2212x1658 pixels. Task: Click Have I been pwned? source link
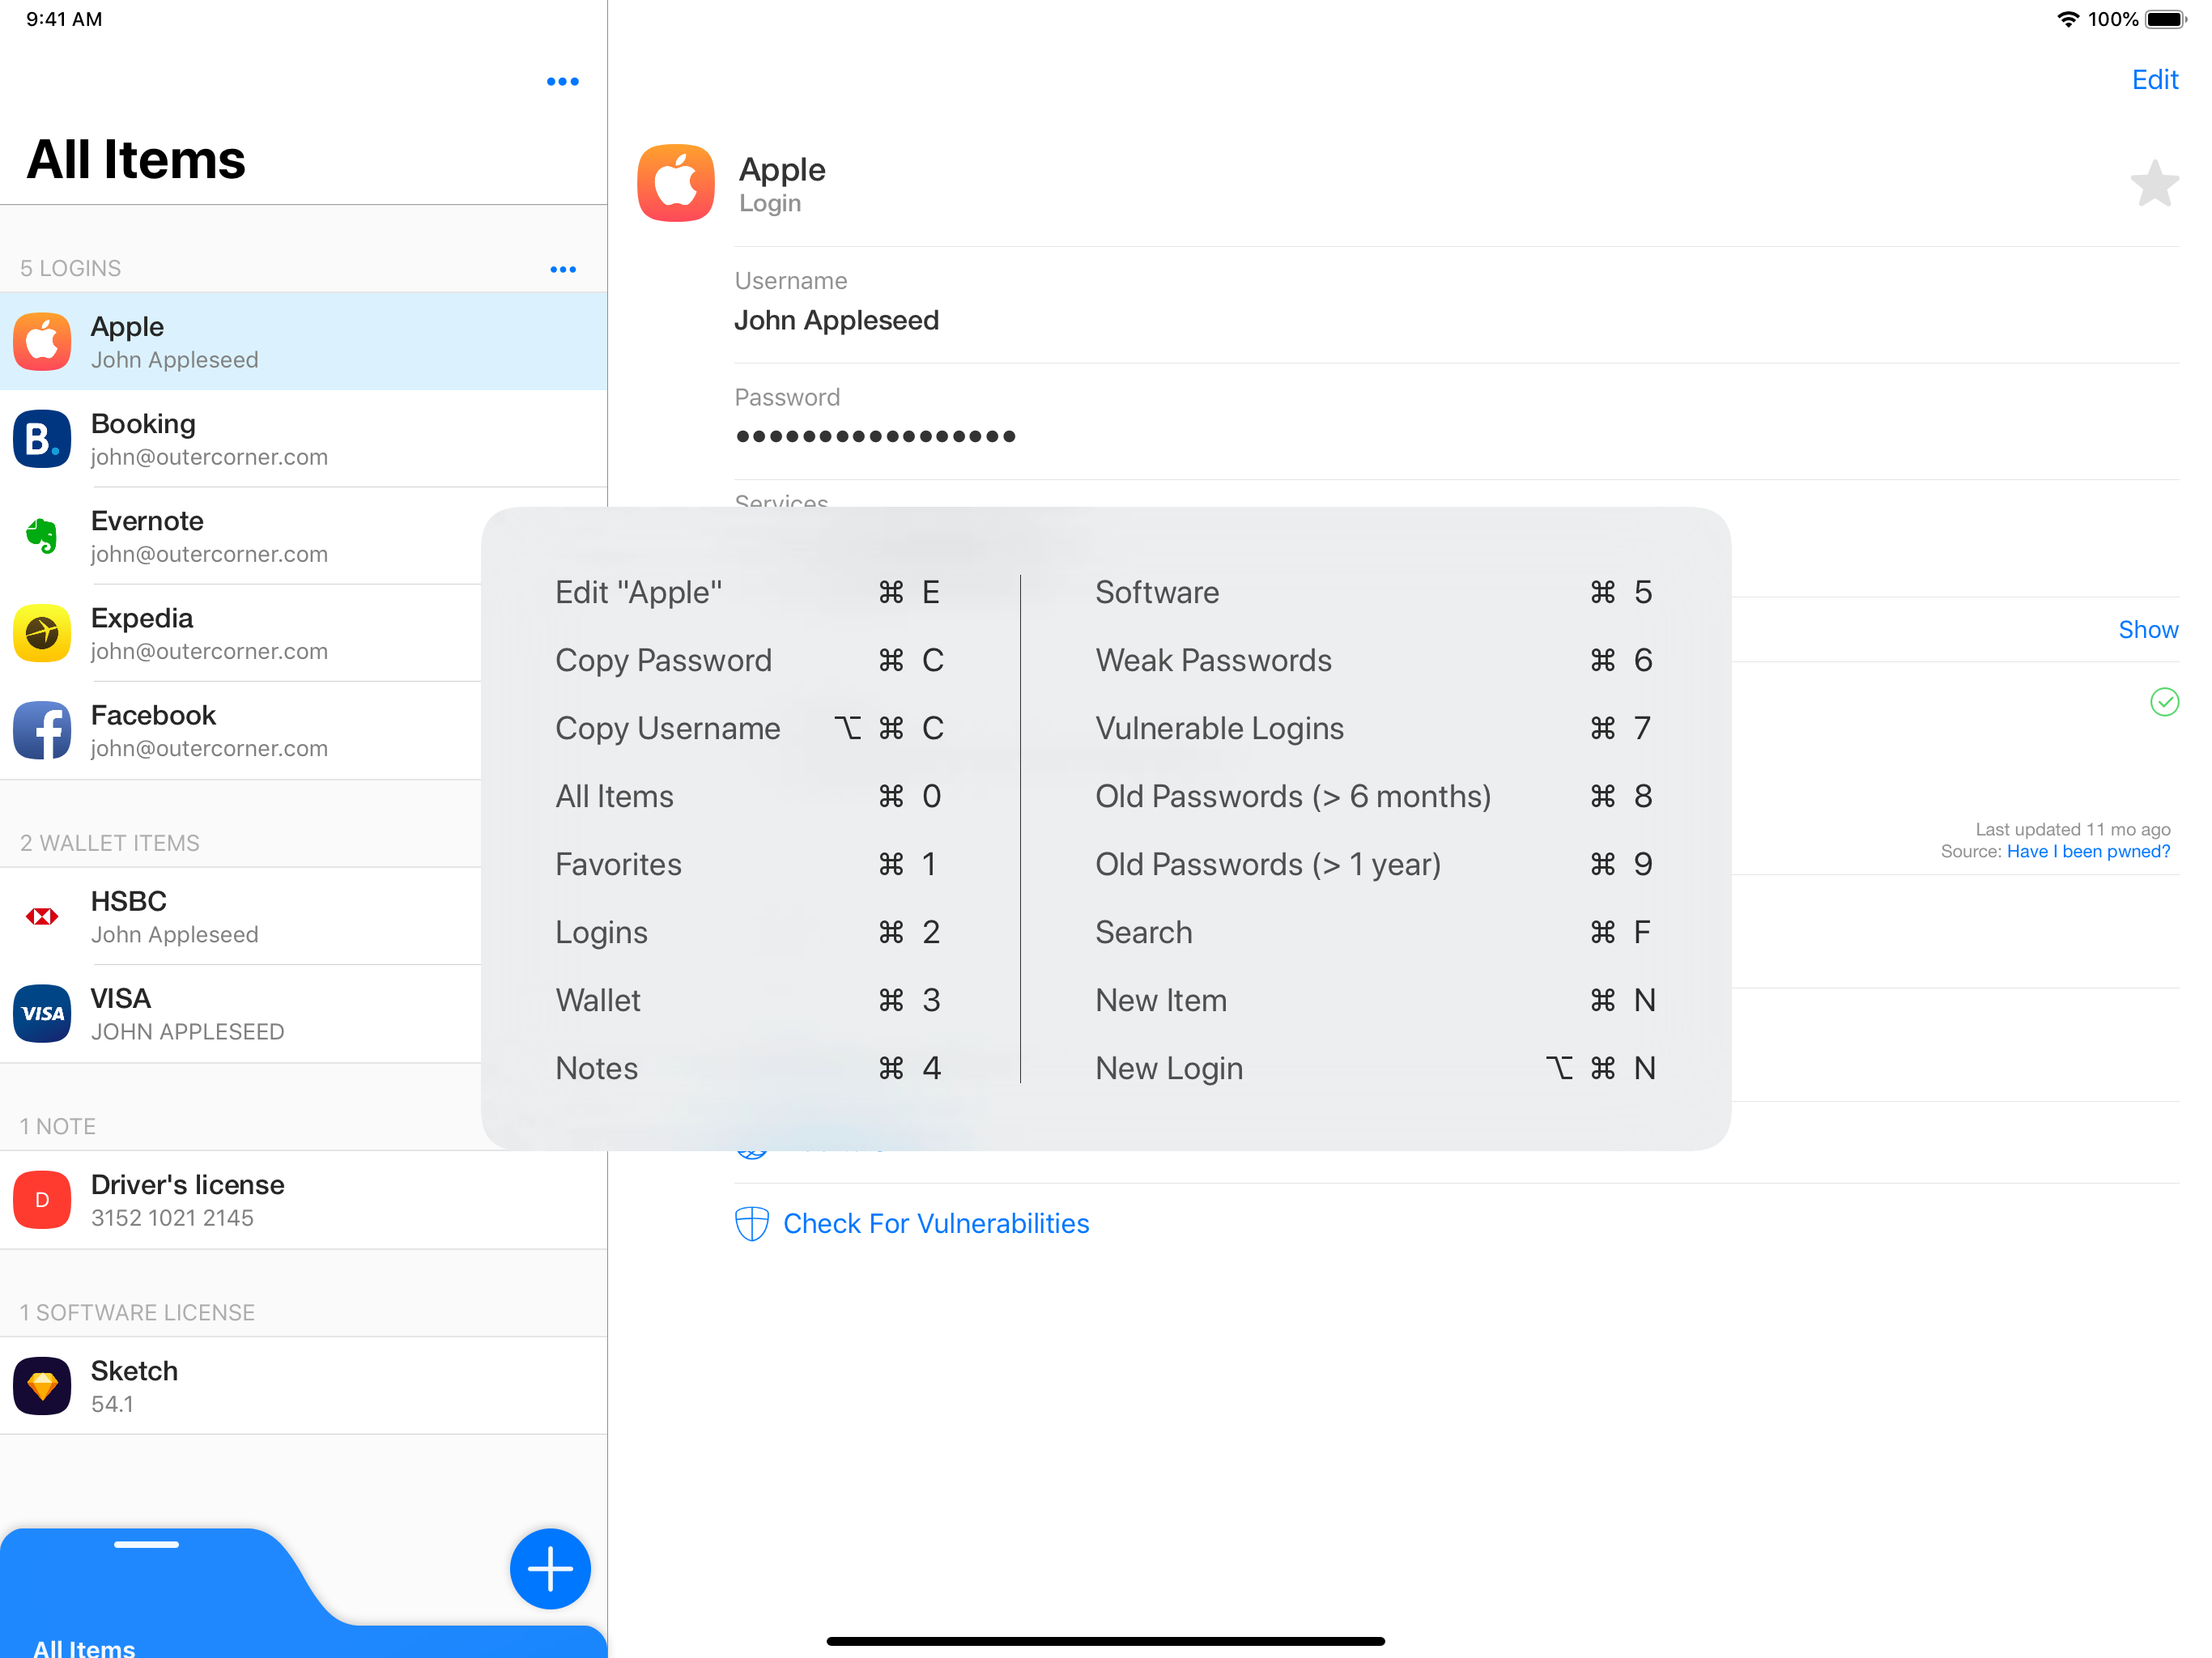(x=2088, y=853)
